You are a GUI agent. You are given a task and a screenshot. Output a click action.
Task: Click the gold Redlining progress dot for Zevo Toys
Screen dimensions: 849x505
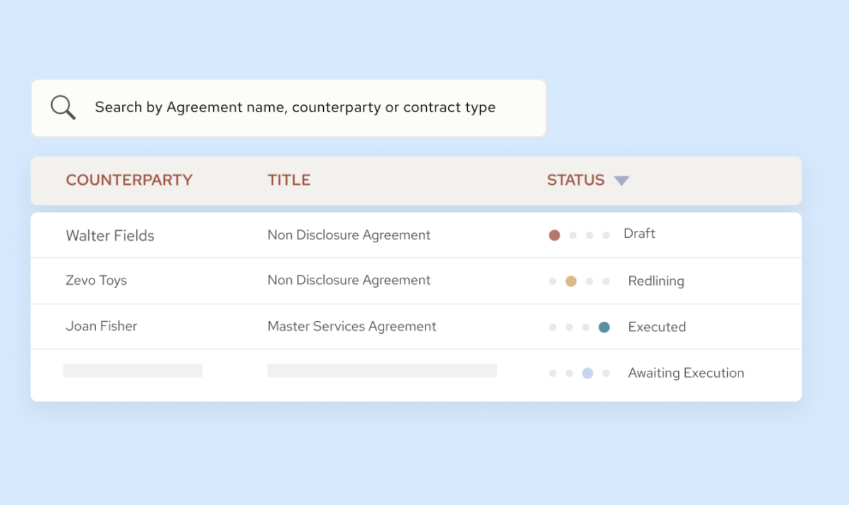[571, 281]
